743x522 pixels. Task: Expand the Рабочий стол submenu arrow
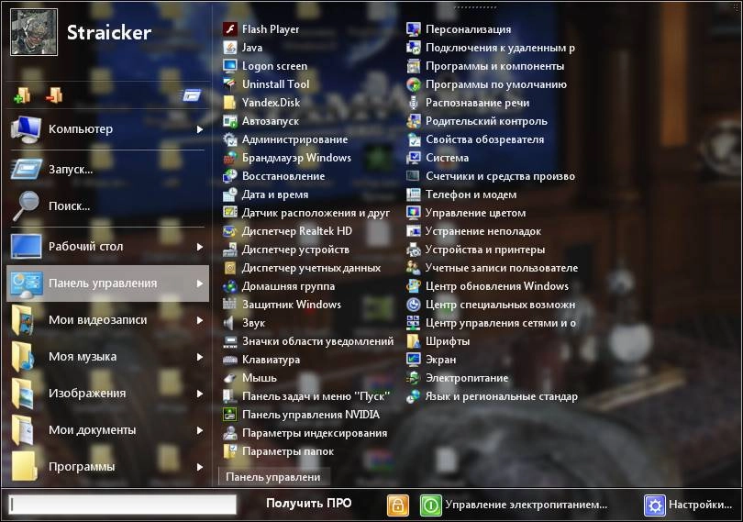200,247
